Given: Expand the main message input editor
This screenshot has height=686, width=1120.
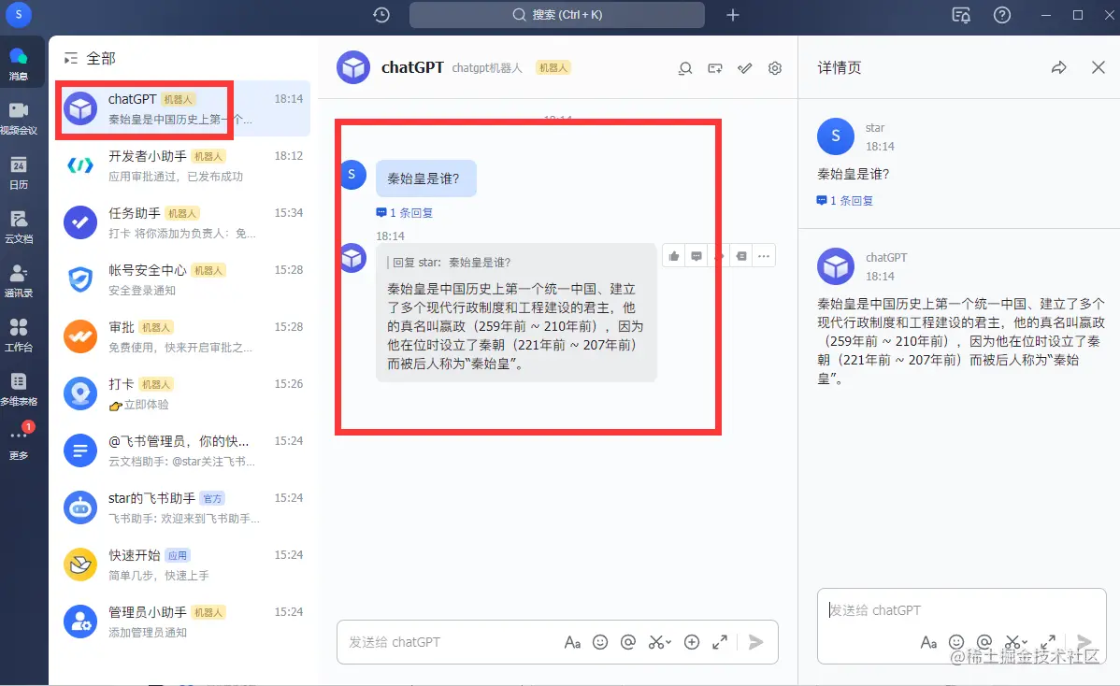Looking at the screenshot, I should [719, 642].
